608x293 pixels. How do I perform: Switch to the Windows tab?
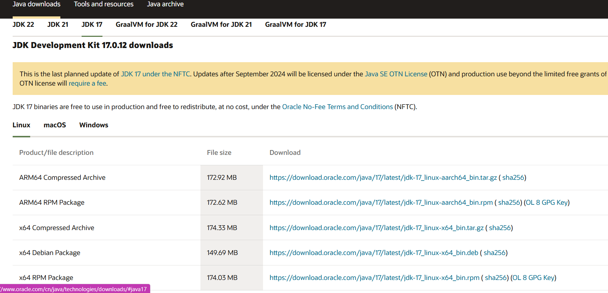click(x=94, y=125)
